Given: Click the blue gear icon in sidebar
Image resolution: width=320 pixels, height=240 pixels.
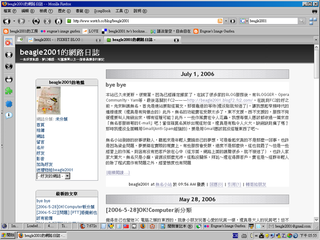Looking at the screenshot, I should coord(9,103).
